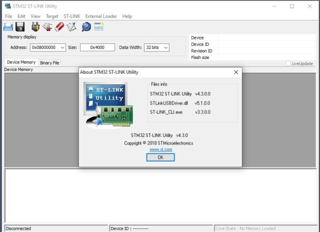Viewport: 320px width, 232px height.
Task: Click the Program and verify icon
Action: click(71, 27)
